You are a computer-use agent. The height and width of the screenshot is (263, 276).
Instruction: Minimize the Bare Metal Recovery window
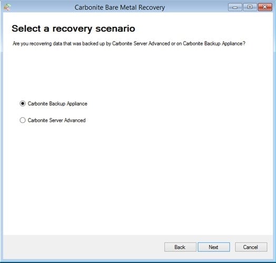click(235, 7)
